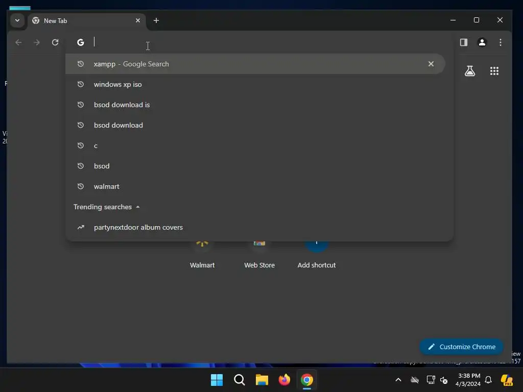Launch Firefox from the taskbar

click(x=284, y=380)
